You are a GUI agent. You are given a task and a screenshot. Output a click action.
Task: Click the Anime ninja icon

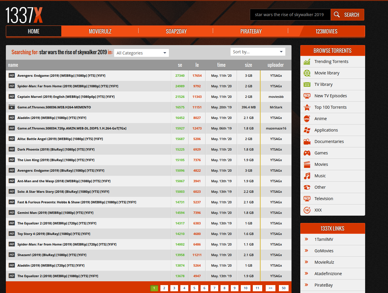tap(307, 119)
